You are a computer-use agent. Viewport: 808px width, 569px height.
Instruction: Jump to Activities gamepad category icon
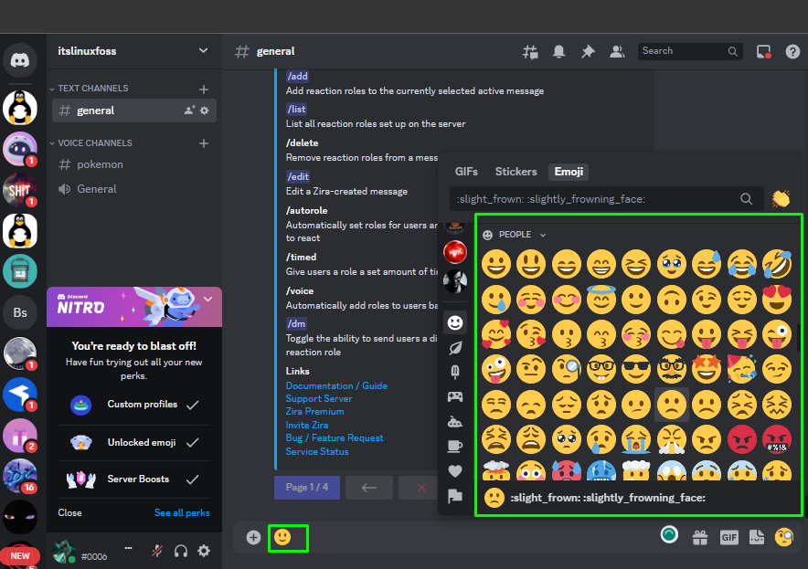[455, 397]
